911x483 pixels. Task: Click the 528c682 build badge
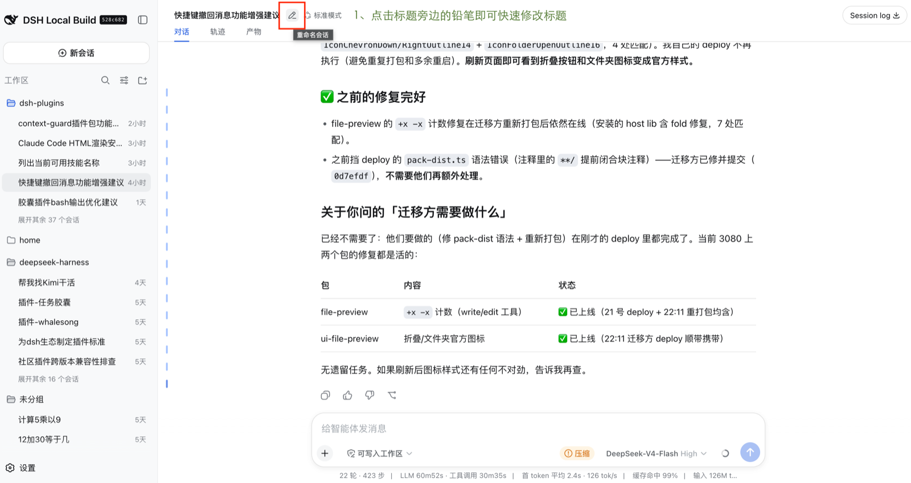tap(113, 20)
